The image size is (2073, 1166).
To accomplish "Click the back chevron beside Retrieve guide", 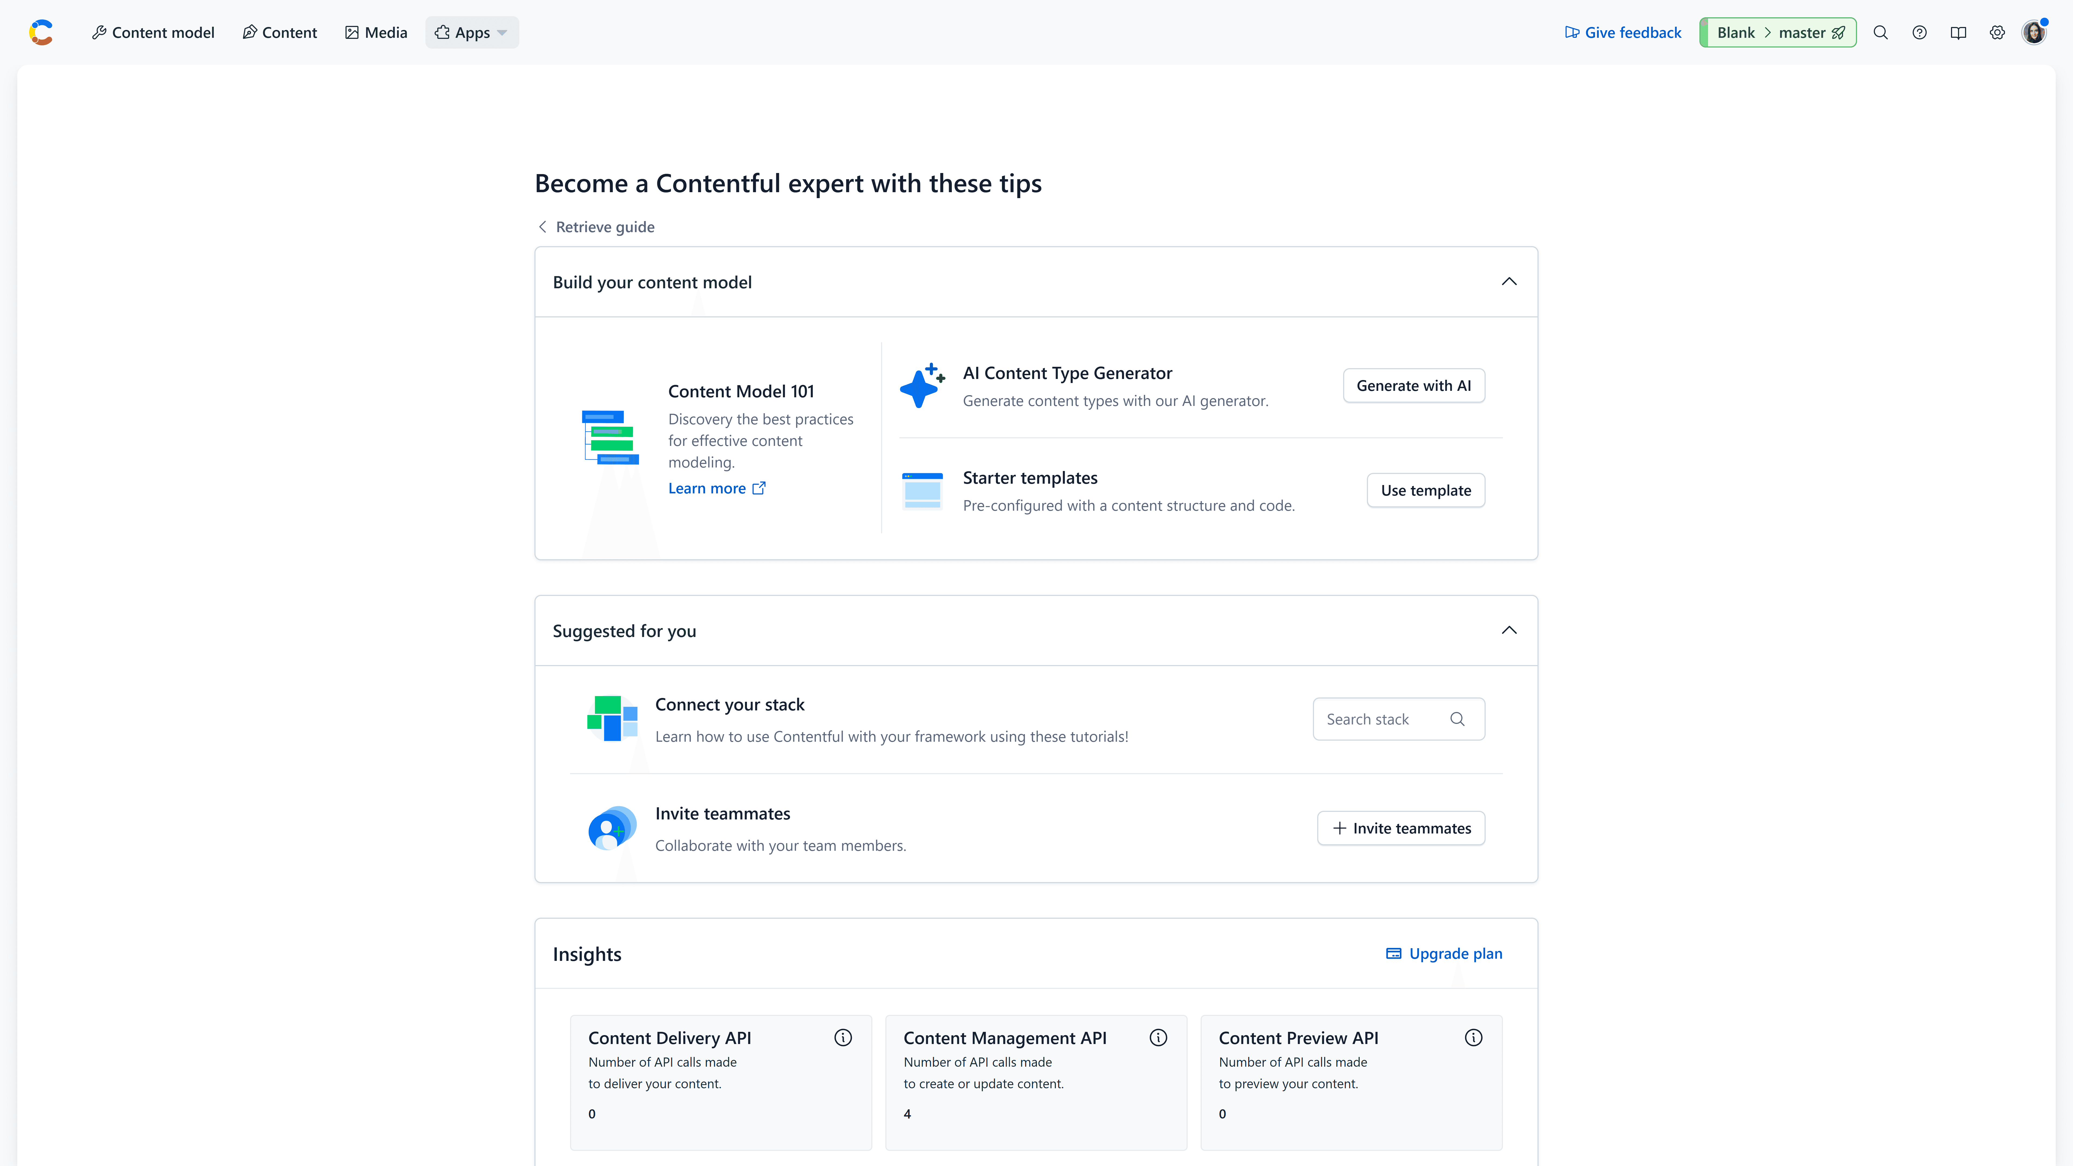I will pyautogui.click(x=542, y=227).
